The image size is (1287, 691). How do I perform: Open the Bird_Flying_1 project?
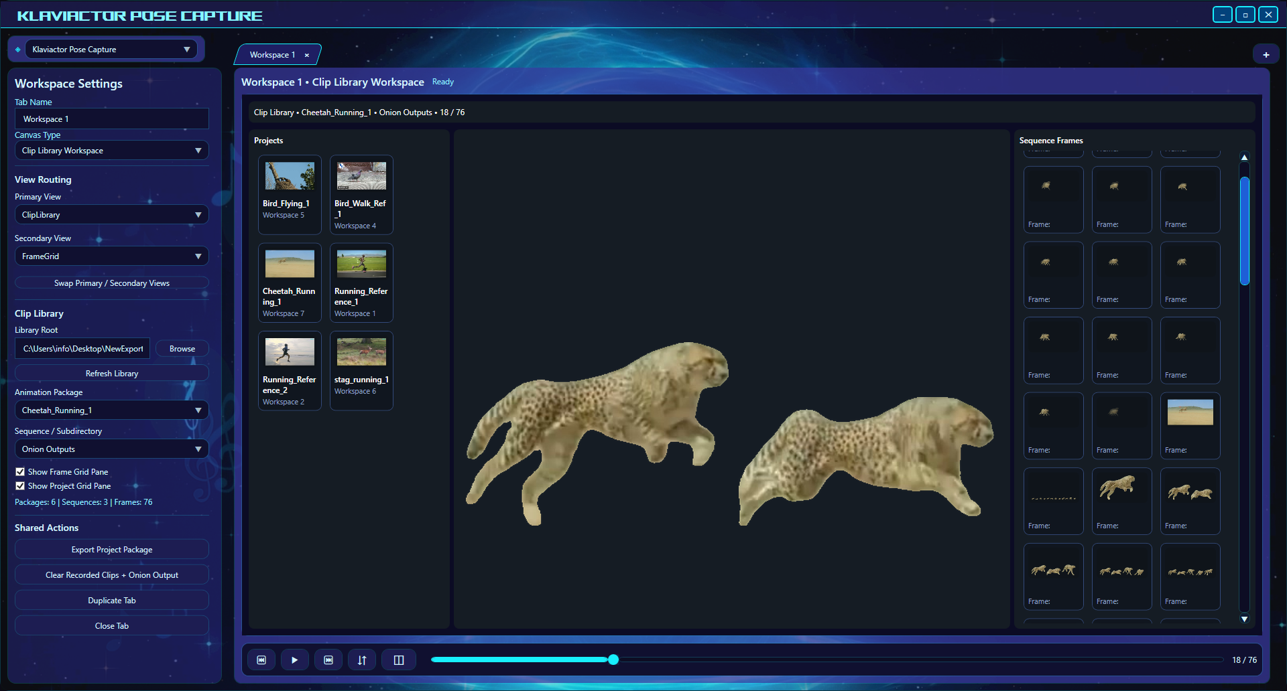click(x=290, y=194)
